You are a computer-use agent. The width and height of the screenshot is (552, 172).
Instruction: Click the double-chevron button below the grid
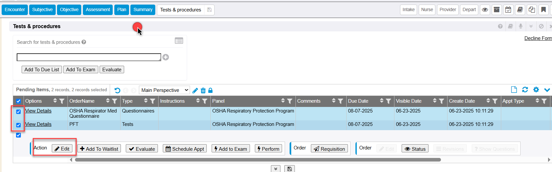pos(276,169)
